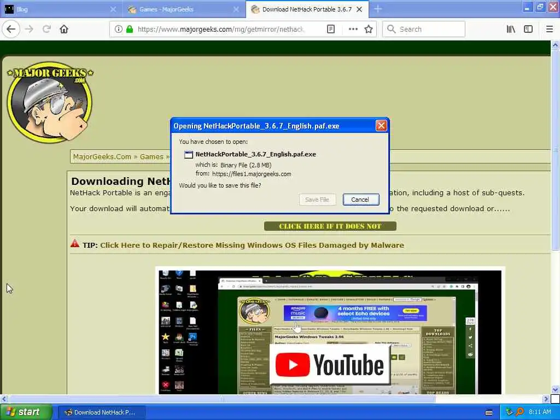This screenshot has height=420, width=560.
Task: Open the Games breadcrumb link
Action: [151, 157]
